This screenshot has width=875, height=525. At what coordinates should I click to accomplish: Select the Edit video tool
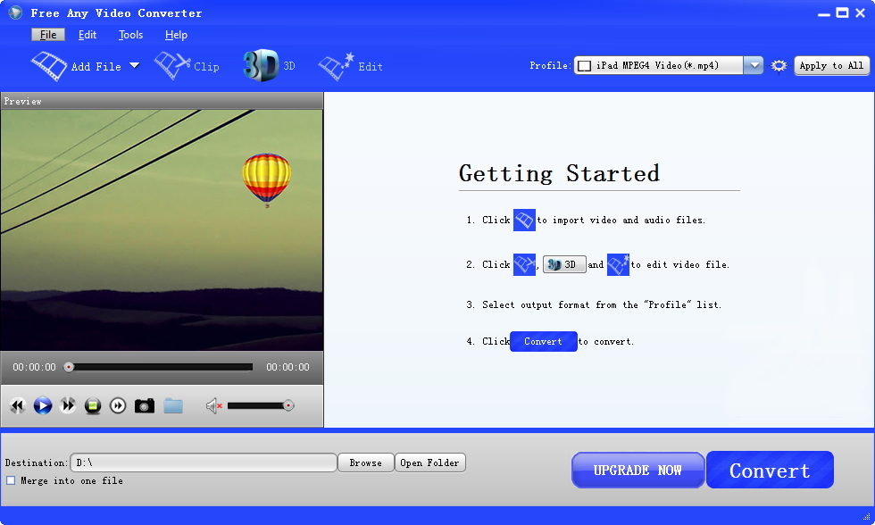(x=355, y=65)
